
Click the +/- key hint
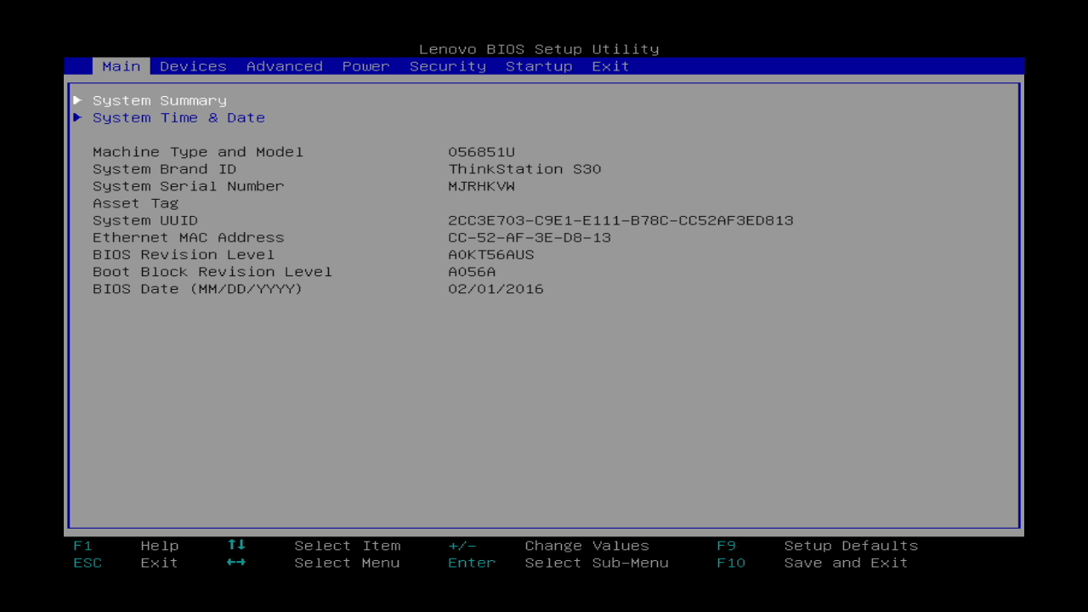pyautogui.click(x=462, y=546)
